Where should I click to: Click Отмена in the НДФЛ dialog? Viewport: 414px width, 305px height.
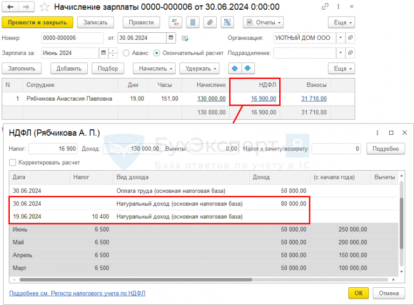(x=389, y=293)
